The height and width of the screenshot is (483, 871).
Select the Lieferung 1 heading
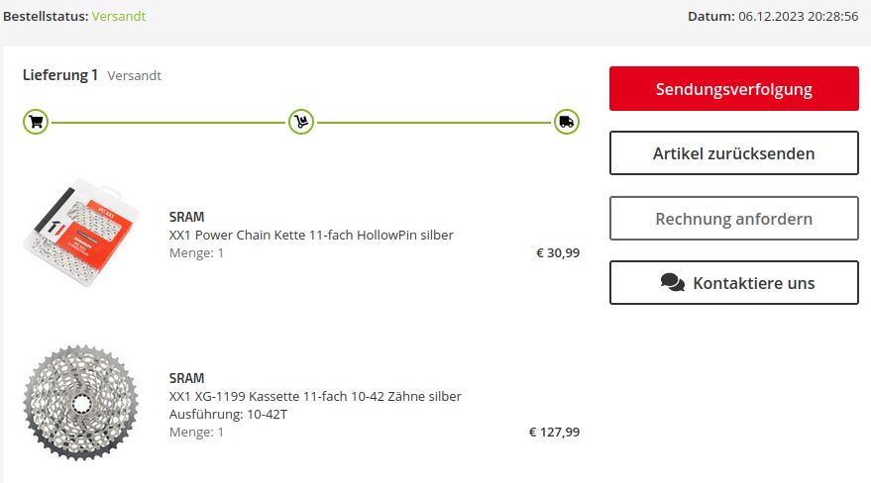60,75
